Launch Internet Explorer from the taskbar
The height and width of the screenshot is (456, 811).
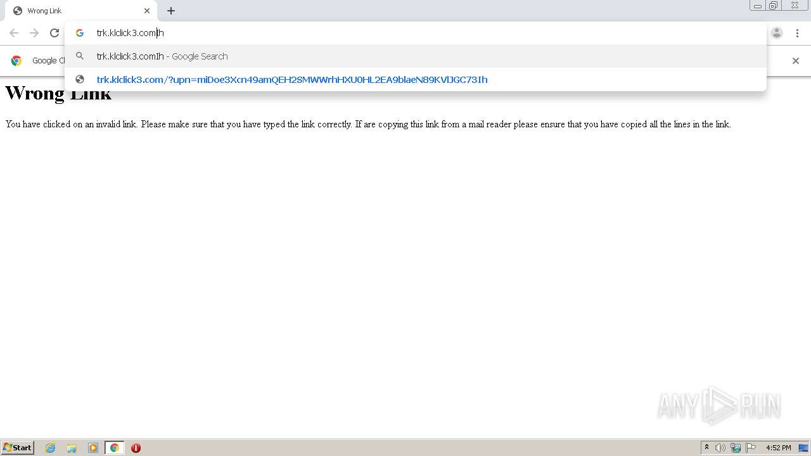[51, 448]
